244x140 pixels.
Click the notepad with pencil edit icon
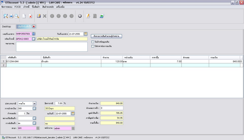[x=88, y=16]
